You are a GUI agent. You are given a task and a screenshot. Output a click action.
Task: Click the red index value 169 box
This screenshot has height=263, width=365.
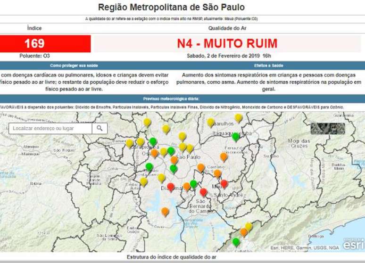45,44
